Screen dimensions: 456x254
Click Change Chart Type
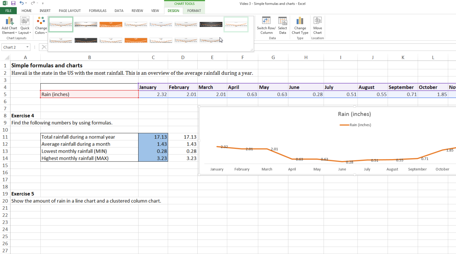coord(300,25)
